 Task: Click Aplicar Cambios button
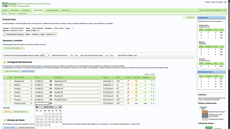[28, 71]
